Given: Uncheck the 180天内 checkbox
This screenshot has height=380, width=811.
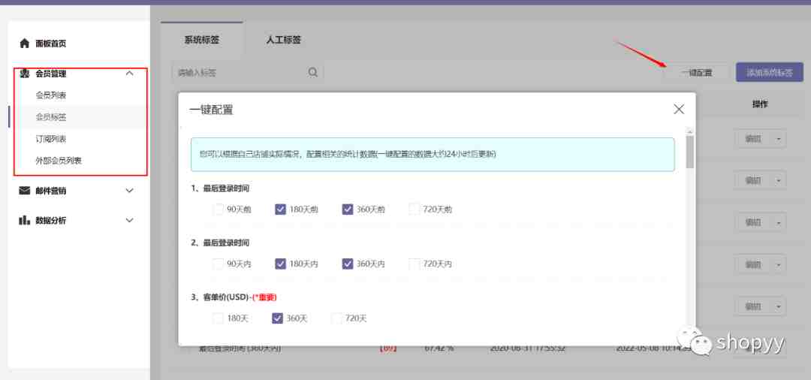Looking at the screenshot, I should pyautogui.click(x=280, y=264).
